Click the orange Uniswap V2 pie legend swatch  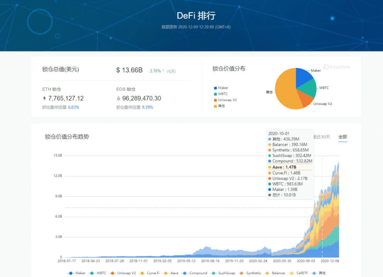(x=216, y=100)
